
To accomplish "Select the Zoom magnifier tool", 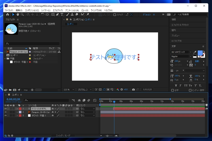I will 22,15.
